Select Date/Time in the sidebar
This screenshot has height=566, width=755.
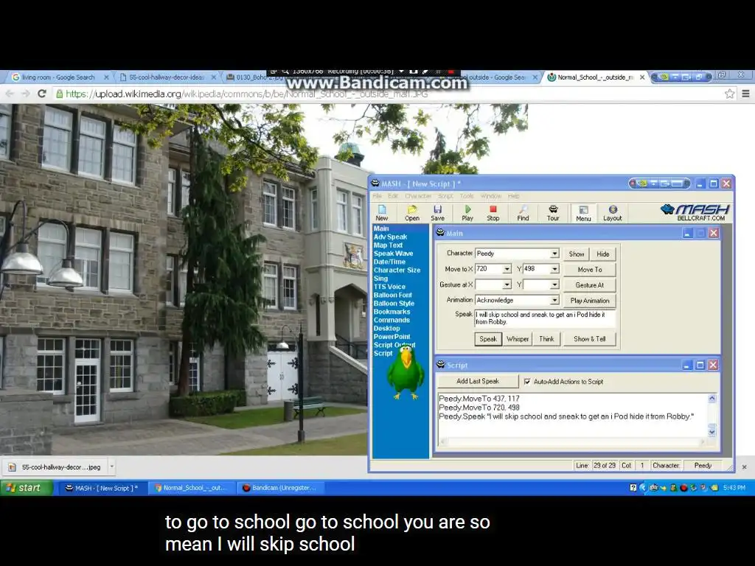point(389,262)
